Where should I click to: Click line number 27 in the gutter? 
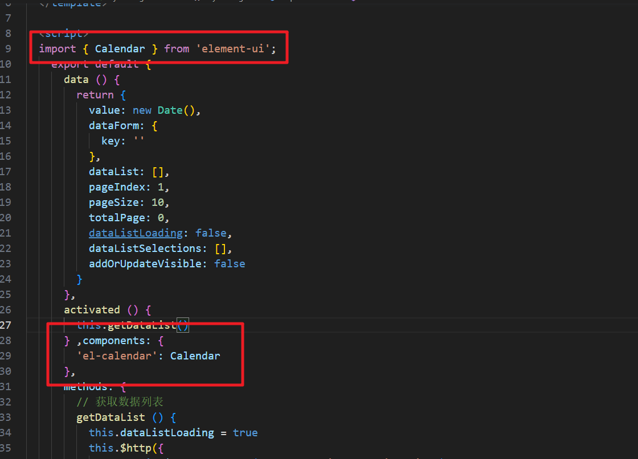tap(7, 325)
